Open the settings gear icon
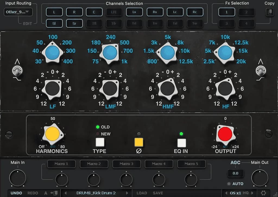 (263, 193)
